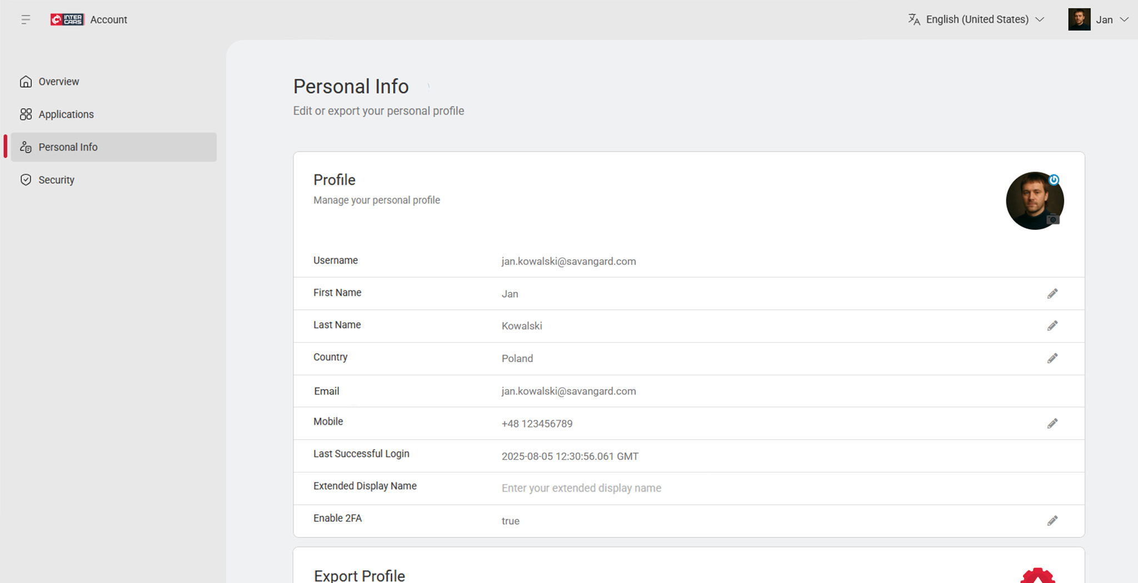Screen dimensions: 1138x583
Task: Click the translate language icon
Action: [914, 19]
